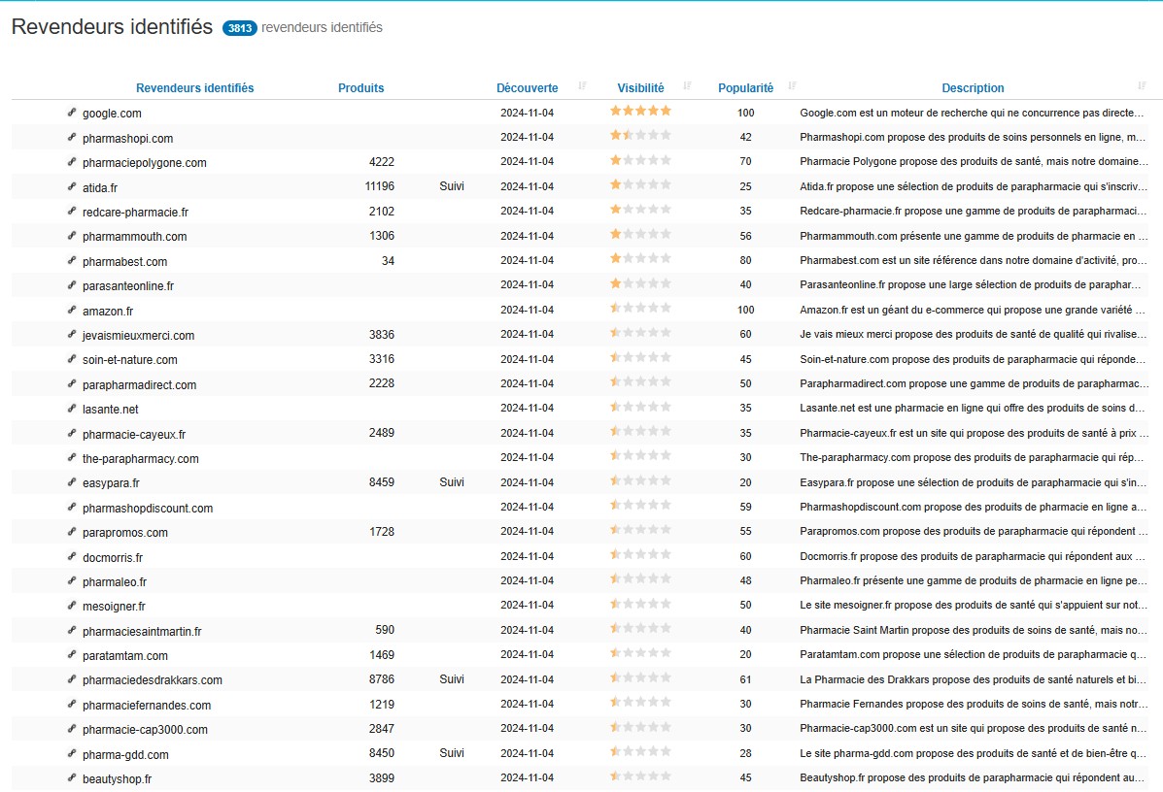Open the google.com reseller link

click(112, 114)
